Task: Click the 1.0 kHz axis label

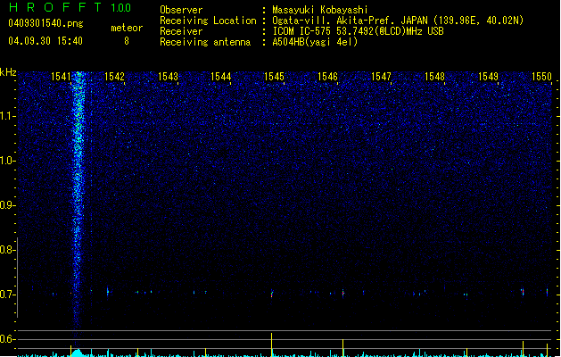Action: (7, 161)
